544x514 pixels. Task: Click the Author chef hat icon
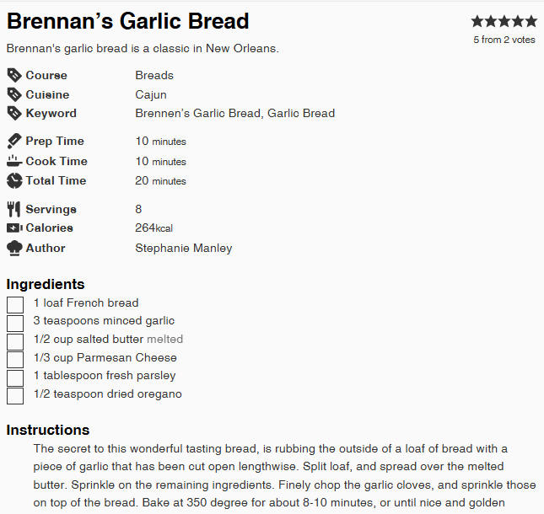point(14,249)
